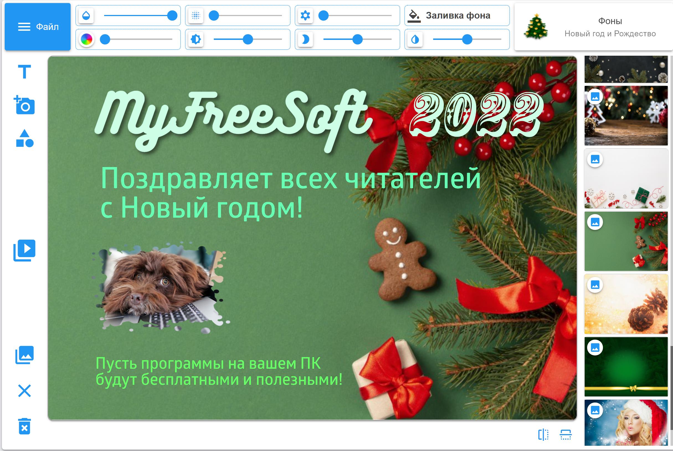Screen dimensions: 673x451
Task: Adjust the blur slider handle
Action: (214, 16)
